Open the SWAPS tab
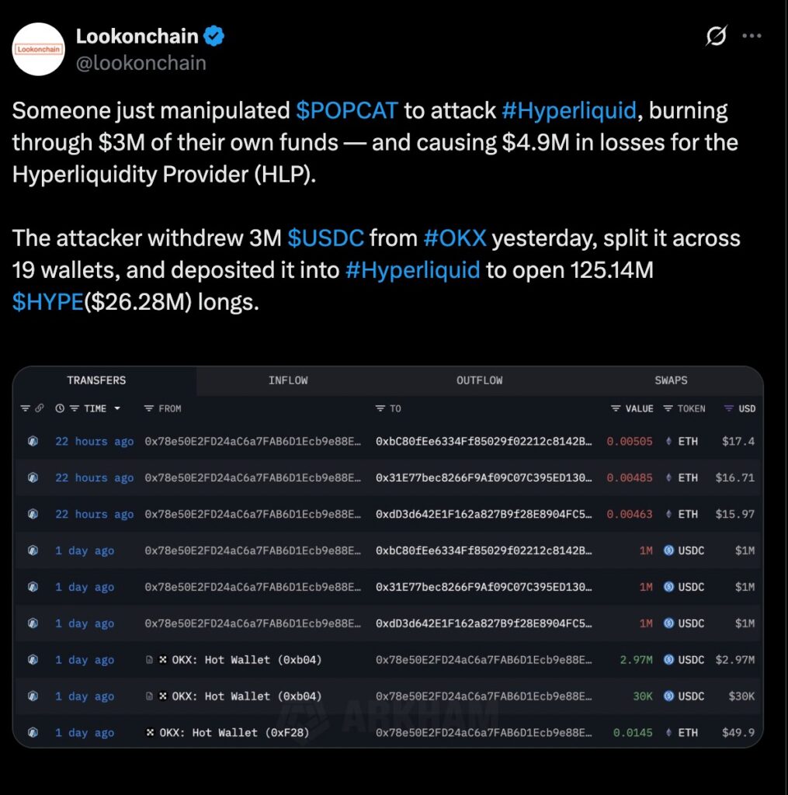The width and height of the screenshot is (788, 795). (x=671, y=380)
